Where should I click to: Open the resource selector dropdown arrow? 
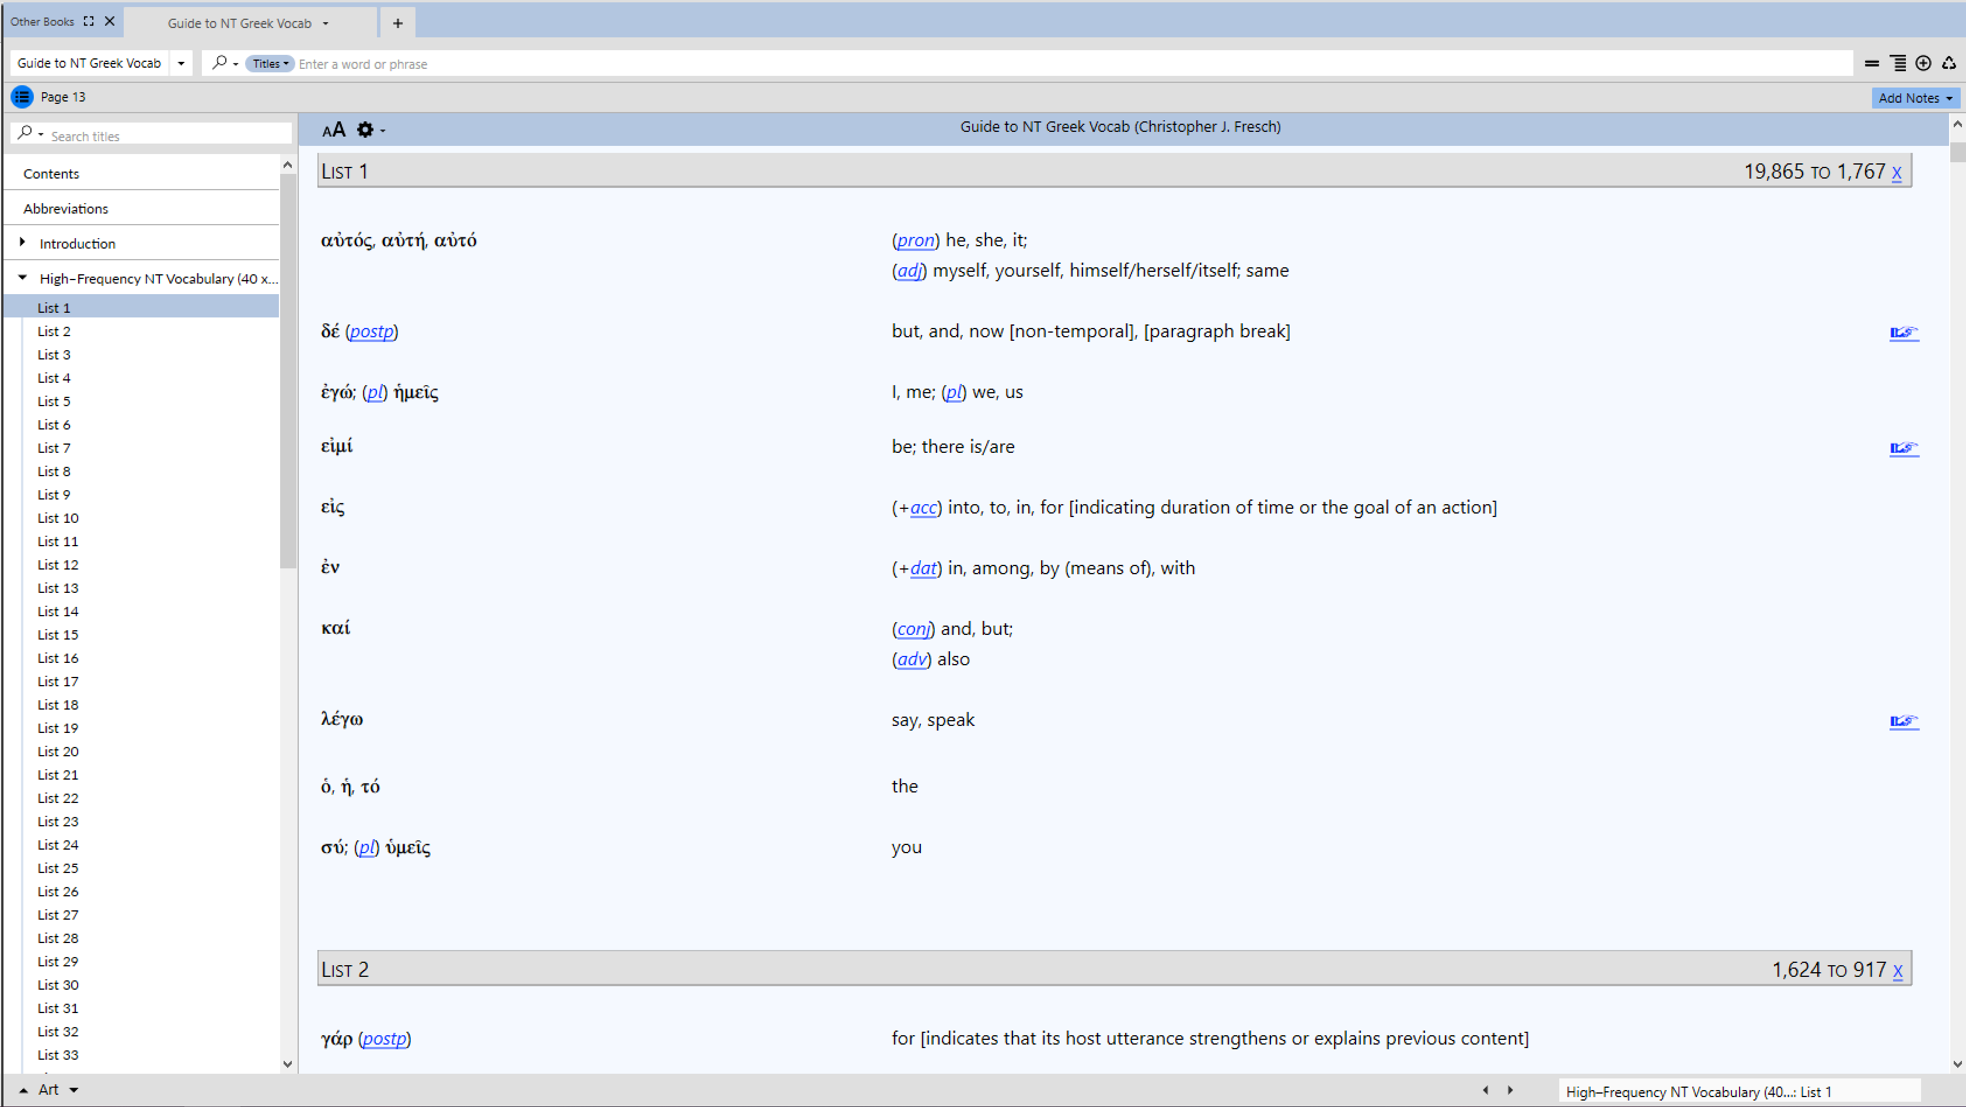tap(181, 64)
